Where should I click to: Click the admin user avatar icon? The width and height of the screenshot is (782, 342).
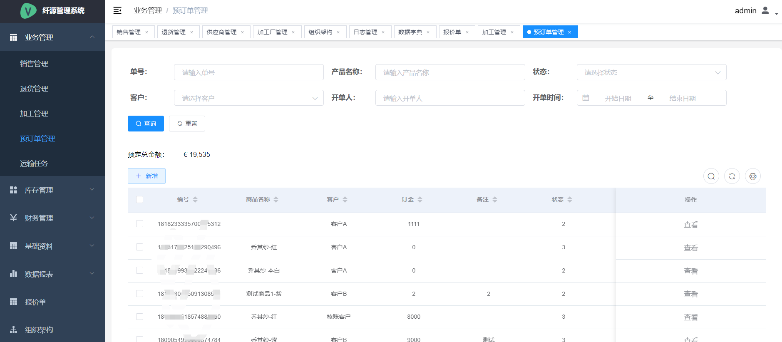765,10
